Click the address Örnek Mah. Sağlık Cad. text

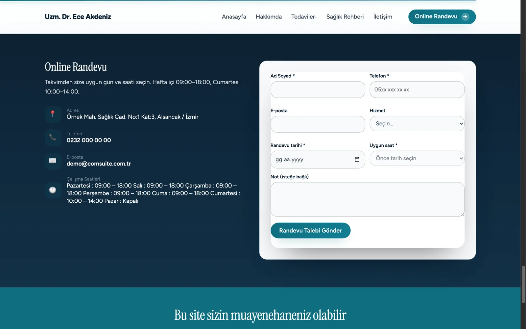(132, 117)
